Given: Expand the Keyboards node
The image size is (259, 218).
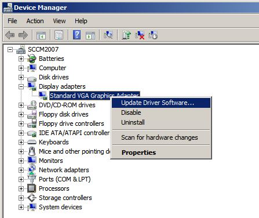Looking at the screenshot, I should (x=21, y=142).
